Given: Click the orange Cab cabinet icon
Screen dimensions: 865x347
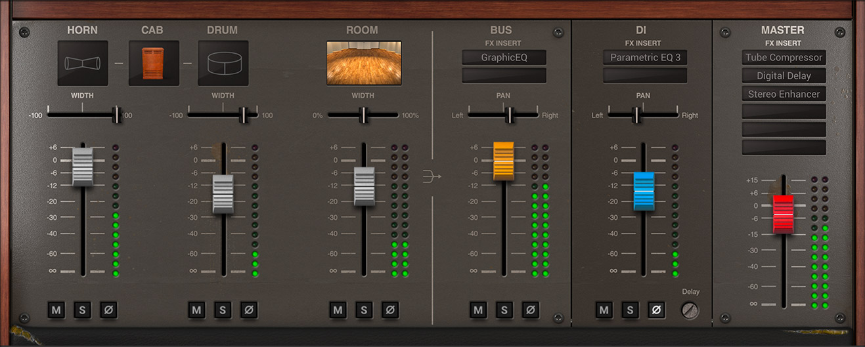Looking at the screenshot, I should pos(153,64).
